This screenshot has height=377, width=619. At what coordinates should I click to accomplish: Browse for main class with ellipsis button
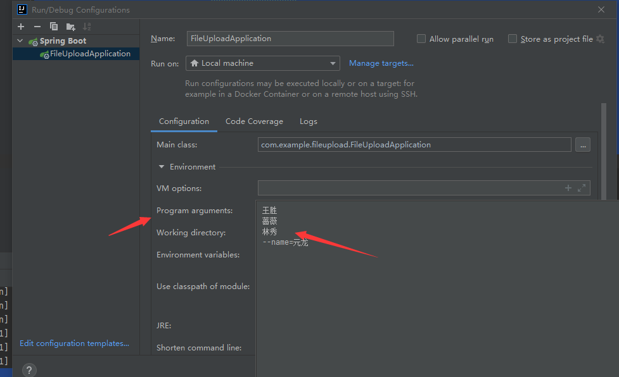pyautogui.click(x=583, y=145)
